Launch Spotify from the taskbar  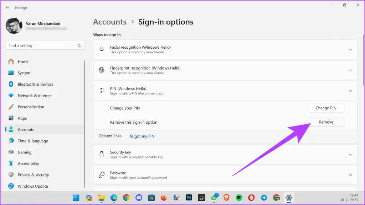click(x=239, y=198)
